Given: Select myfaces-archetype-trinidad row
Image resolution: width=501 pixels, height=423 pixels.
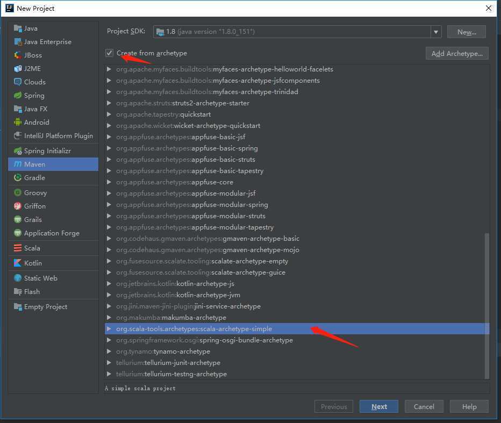Looking at the screenshot, I should [297, 92].
